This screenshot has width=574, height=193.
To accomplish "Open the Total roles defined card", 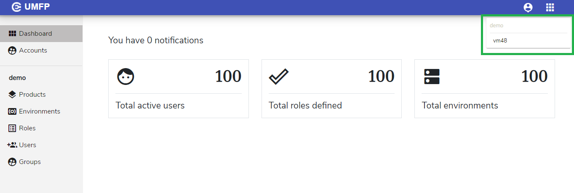I will coord(331,89).
